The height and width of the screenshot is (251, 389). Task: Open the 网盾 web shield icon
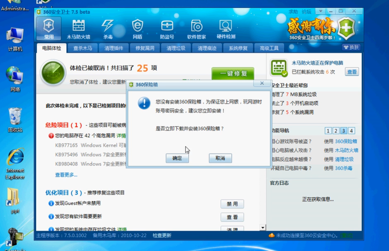[x=137, y=29]
